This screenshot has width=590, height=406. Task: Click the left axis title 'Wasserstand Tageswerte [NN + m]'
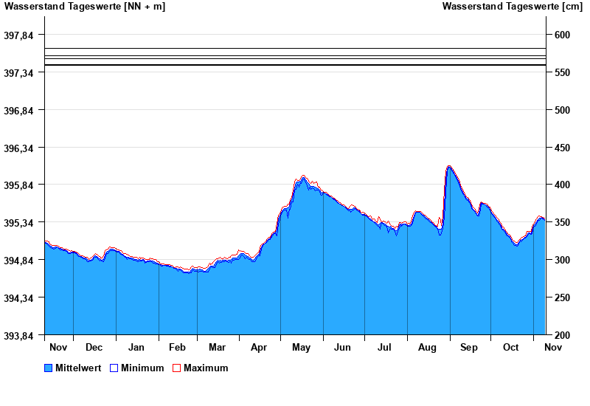[x=85, y=7]
